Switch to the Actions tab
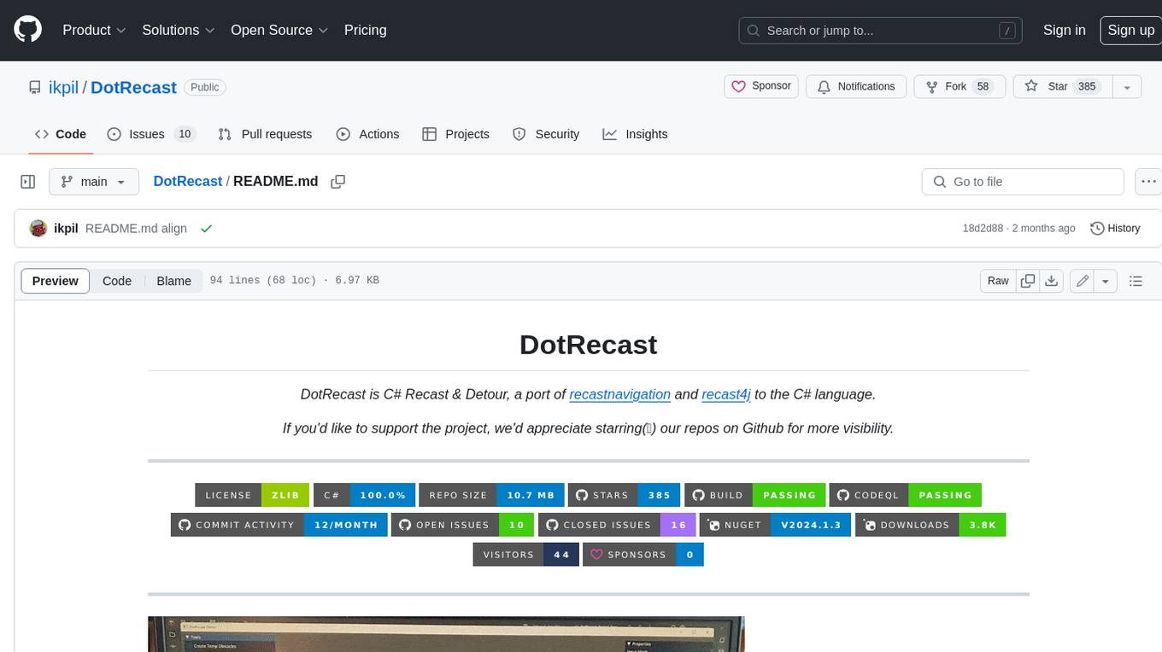Screen dimensions: 1162x652 pyautogui.click(x=367, y=134)
